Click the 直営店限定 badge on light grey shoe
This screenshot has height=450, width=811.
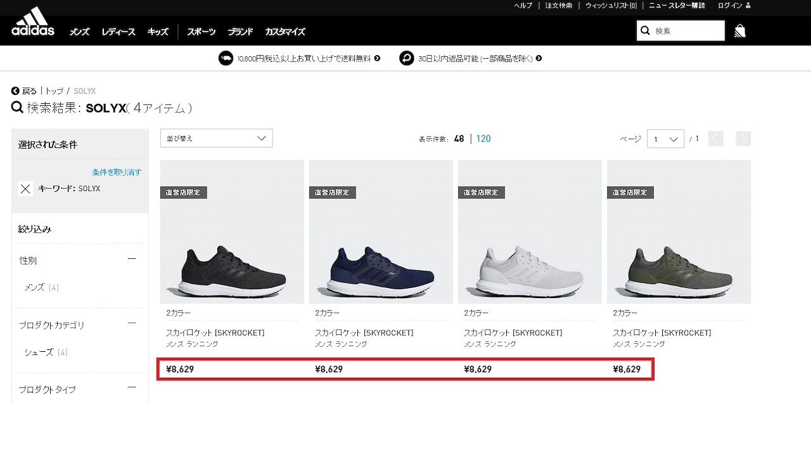pos(482,192)
